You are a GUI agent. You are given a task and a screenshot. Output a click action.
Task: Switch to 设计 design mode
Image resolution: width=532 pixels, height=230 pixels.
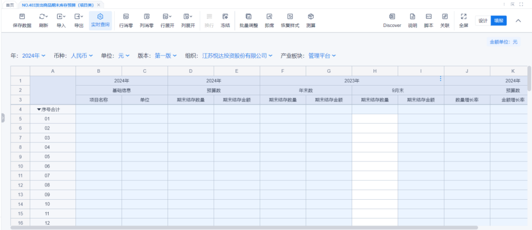(483, 21)
